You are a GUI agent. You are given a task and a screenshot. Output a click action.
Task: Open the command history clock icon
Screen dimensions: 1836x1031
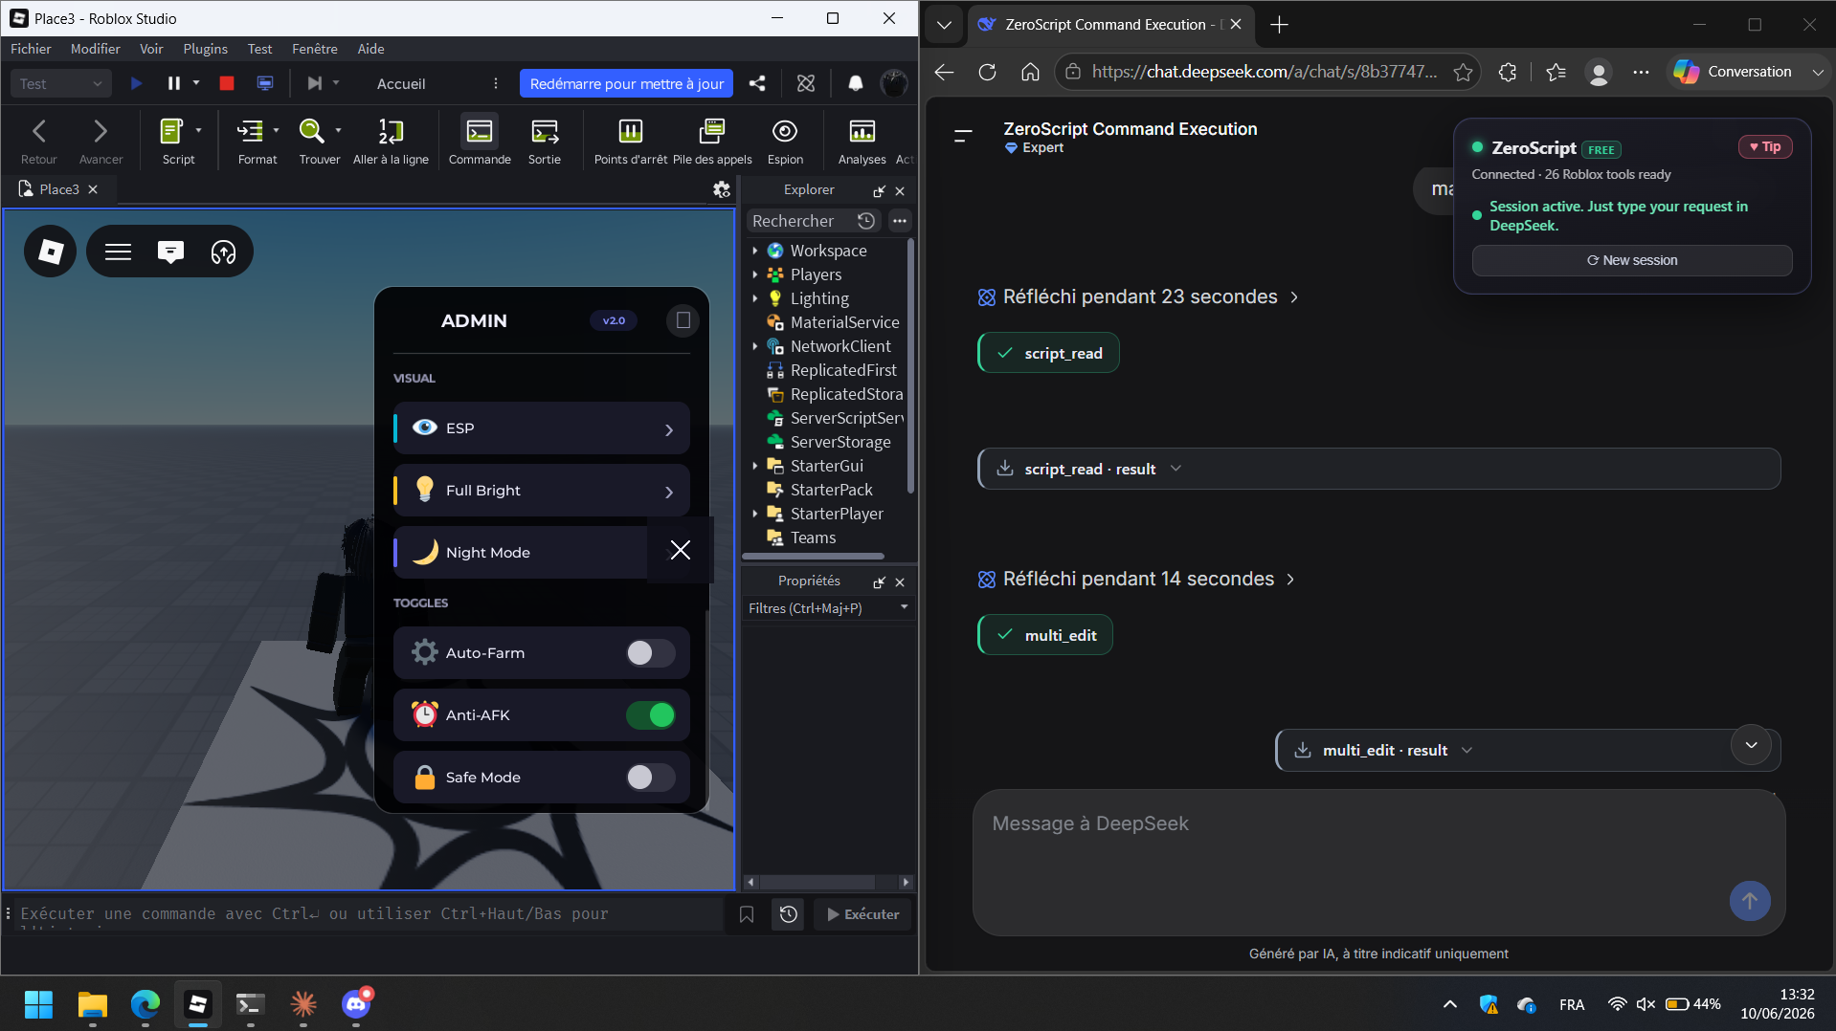[789, 914]
